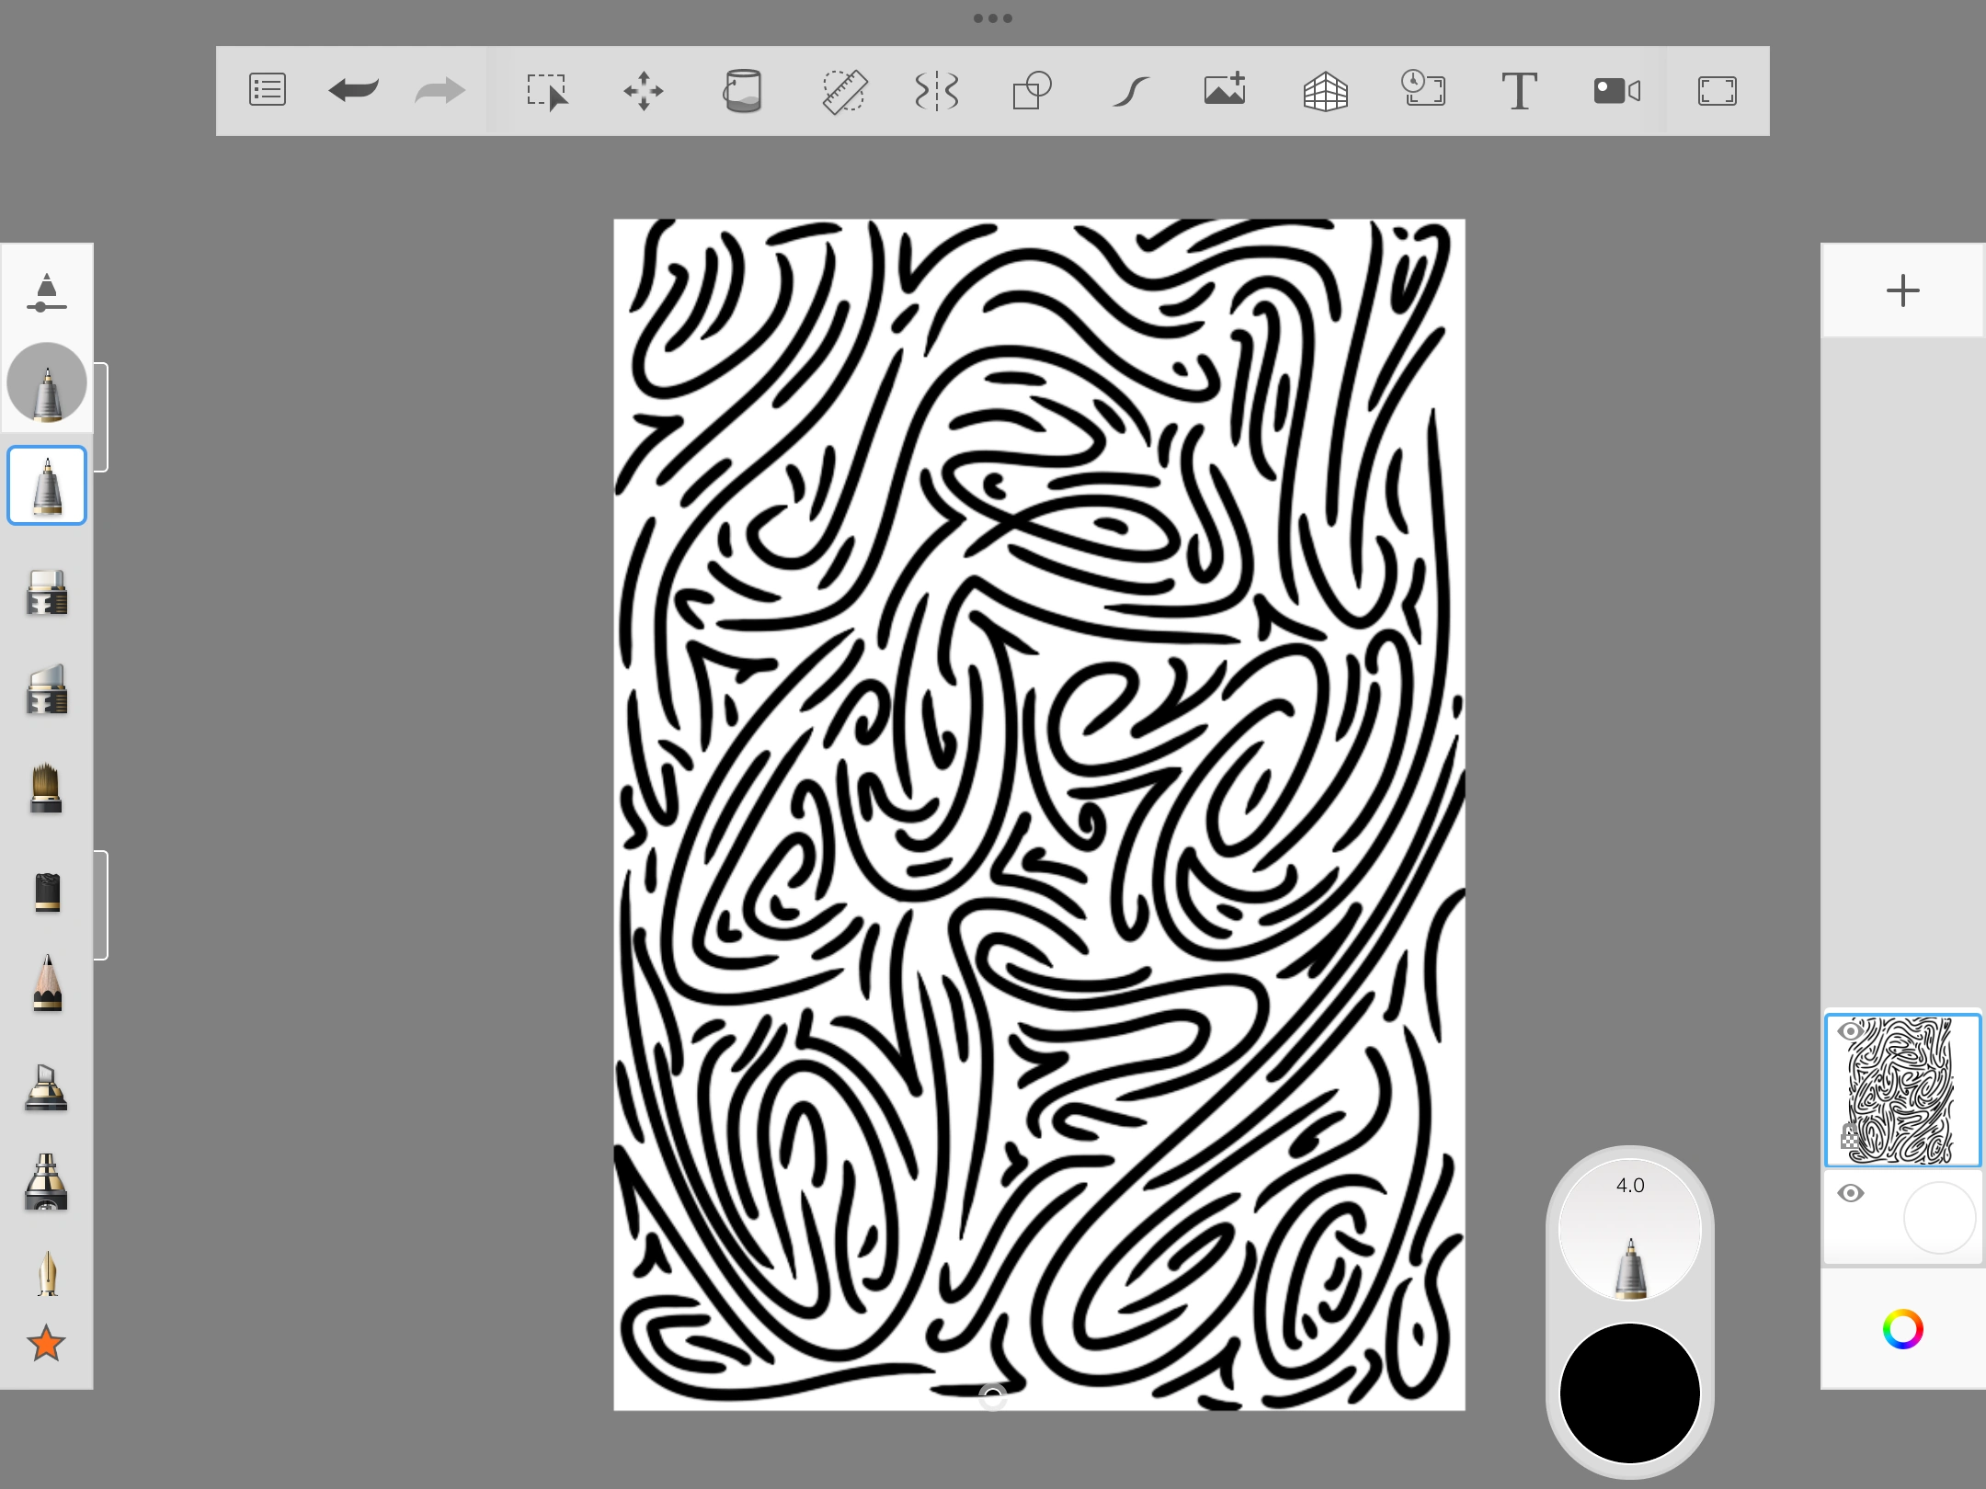Viewport: 1986px width, 1489px height.
Task: Select the flood fill bucket
Action: click(743, 91)
